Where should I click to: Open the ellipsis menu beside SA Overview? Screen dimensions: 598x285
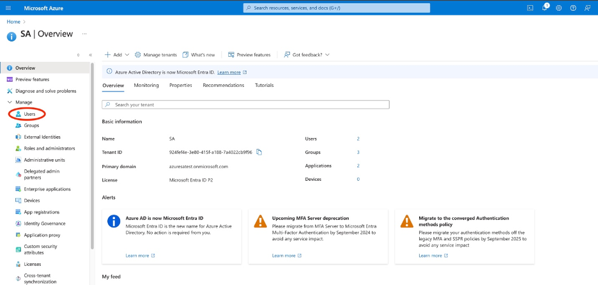point(84,34)
